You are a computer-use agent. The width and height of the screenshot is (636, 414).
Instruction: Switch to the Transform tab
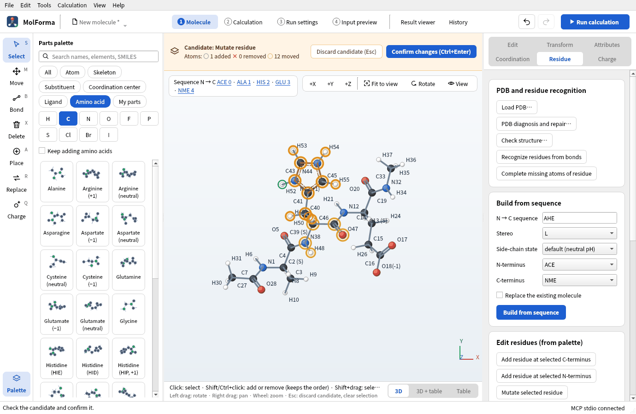click(x=560, y=45)
